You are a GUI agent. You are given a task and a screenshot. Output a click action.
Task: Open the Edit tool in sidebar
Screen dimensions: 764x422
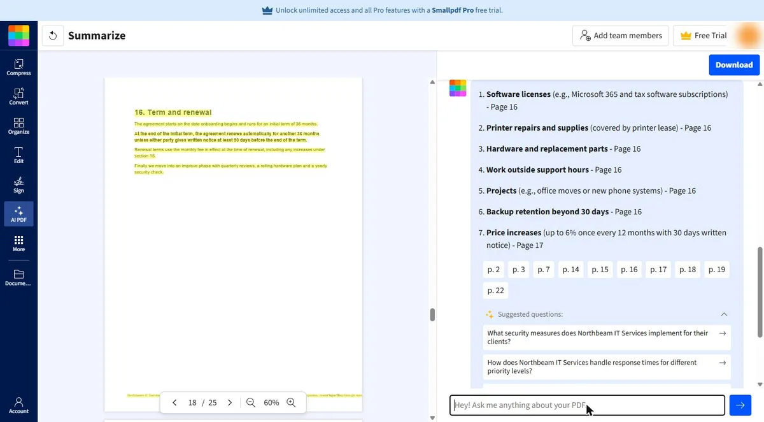pos(18,155)
